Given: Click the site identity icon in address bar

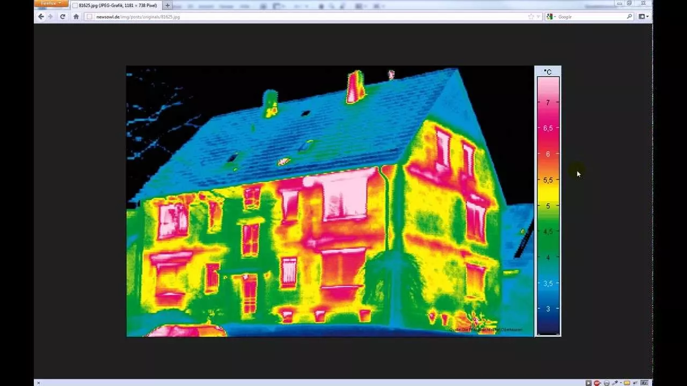Looking at the screenshot, I should (90, 17).
